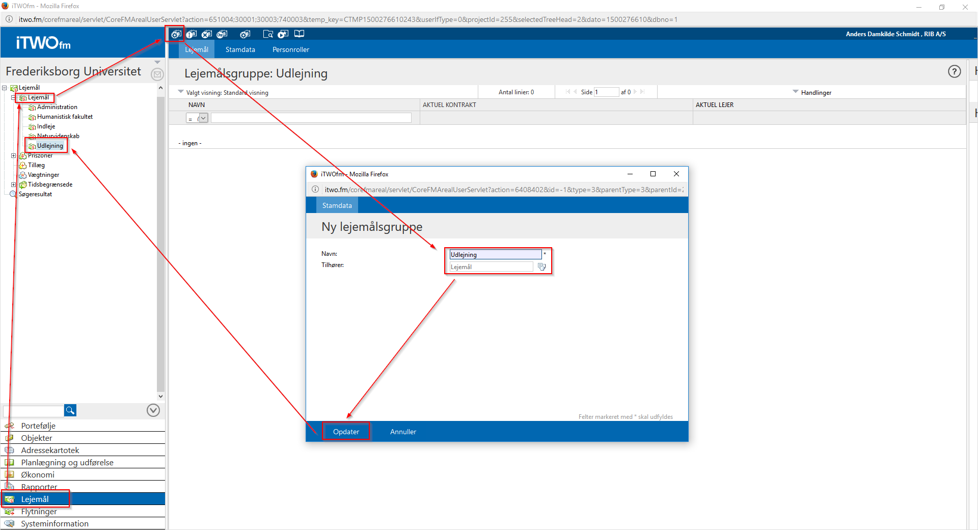Click Annuller to cancel the dialog
The height and width of the screenshot is (530, 978).
click(x=403, y=432)
